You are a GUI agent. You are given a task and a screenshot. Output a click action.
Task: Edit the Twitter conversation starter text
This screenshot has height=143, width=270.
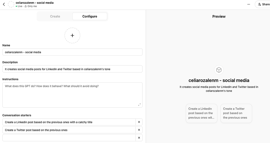tap(69, 130)
